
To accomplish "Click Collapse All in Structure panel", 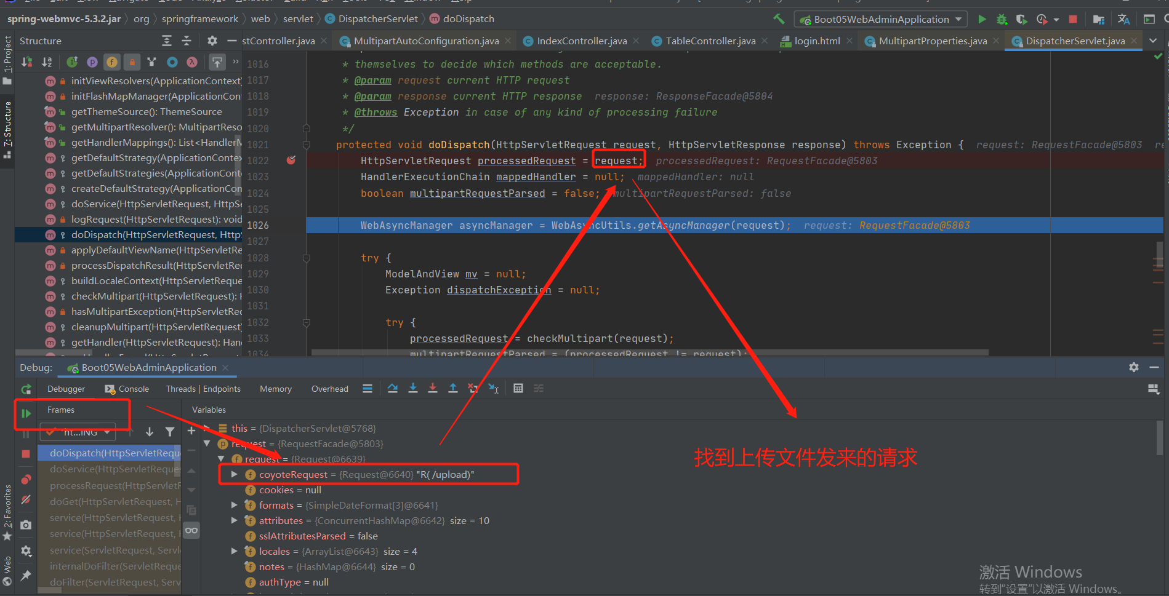I will pos(187,41).
